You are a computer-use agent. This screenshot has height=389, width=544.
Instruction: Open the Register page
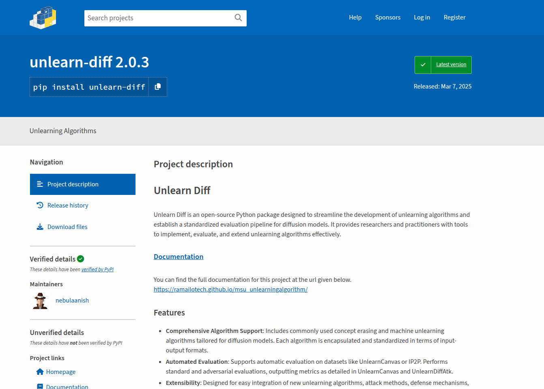454,17
